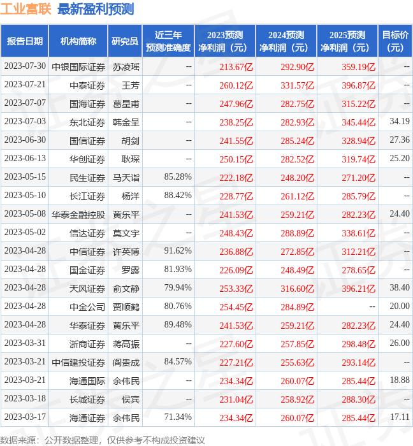
Task: Click institution 华泰金融控股
Action: (78, 215)
